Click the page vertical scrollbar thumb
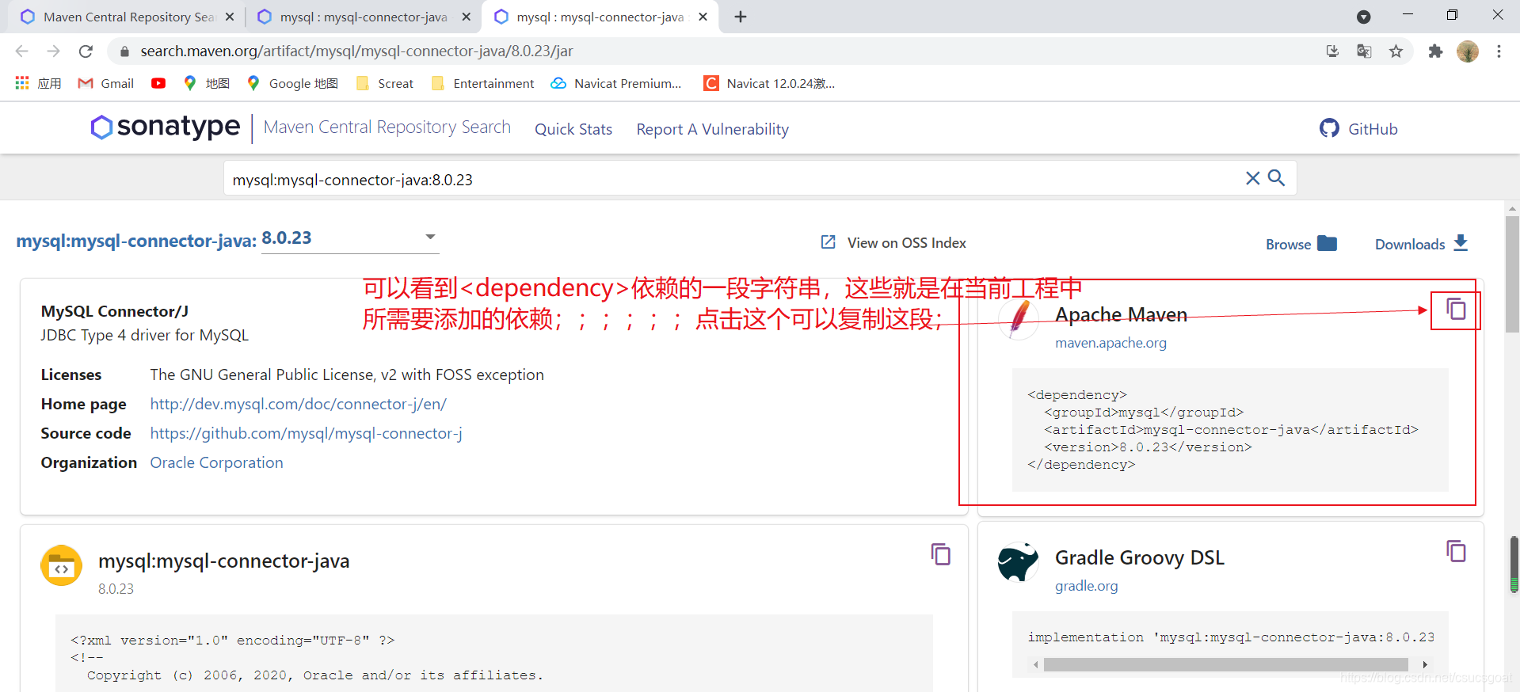Screen dimensions: 1520x692 1513,275
